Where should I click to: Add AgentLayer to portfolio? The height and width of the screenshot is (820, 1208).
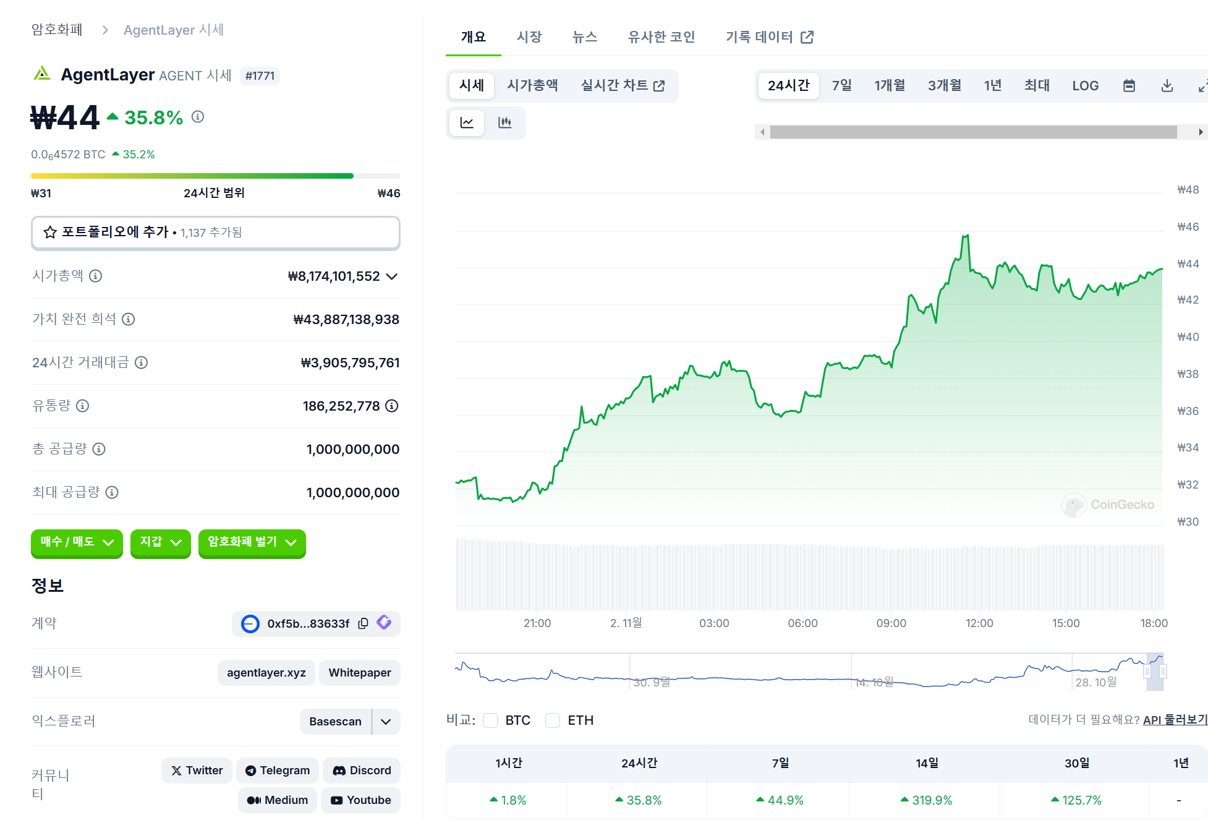[x=215, y=233]
